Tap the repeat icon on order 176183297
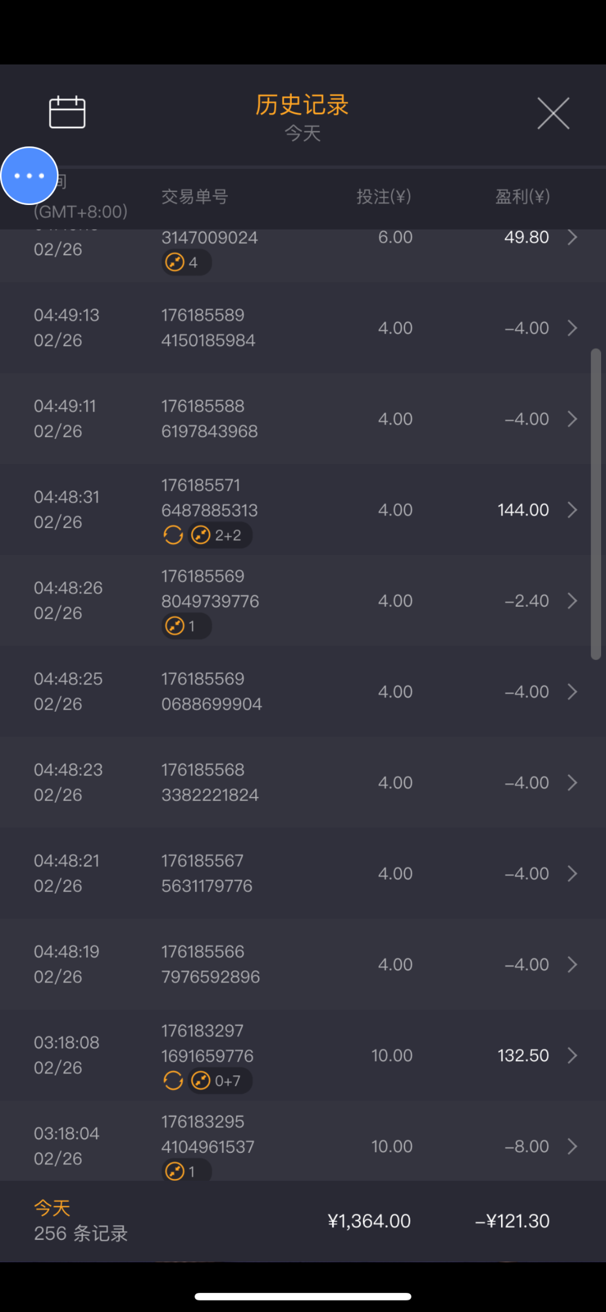Image resolution: width=606 pixels, height=1312 pixels. click(173, 1081)
